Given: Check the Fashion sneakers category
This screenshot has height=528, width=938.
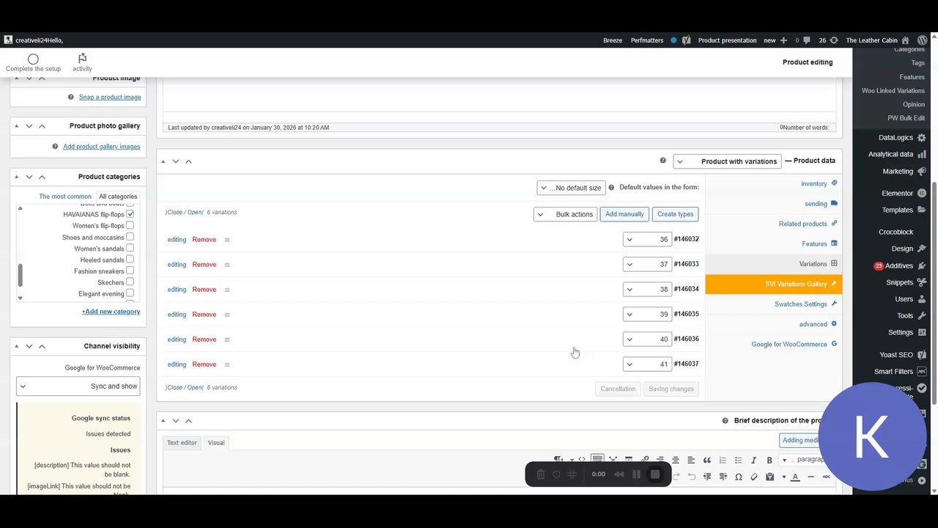Looking at the screenshot, I should click(x=130, y=271).
